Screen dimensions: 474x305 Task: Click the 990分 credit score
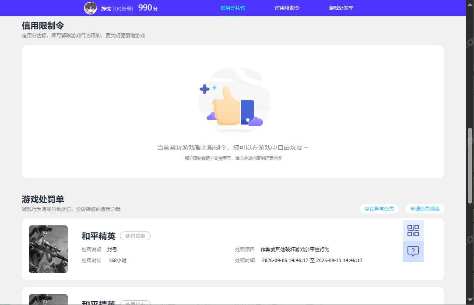tap(148, 8)
